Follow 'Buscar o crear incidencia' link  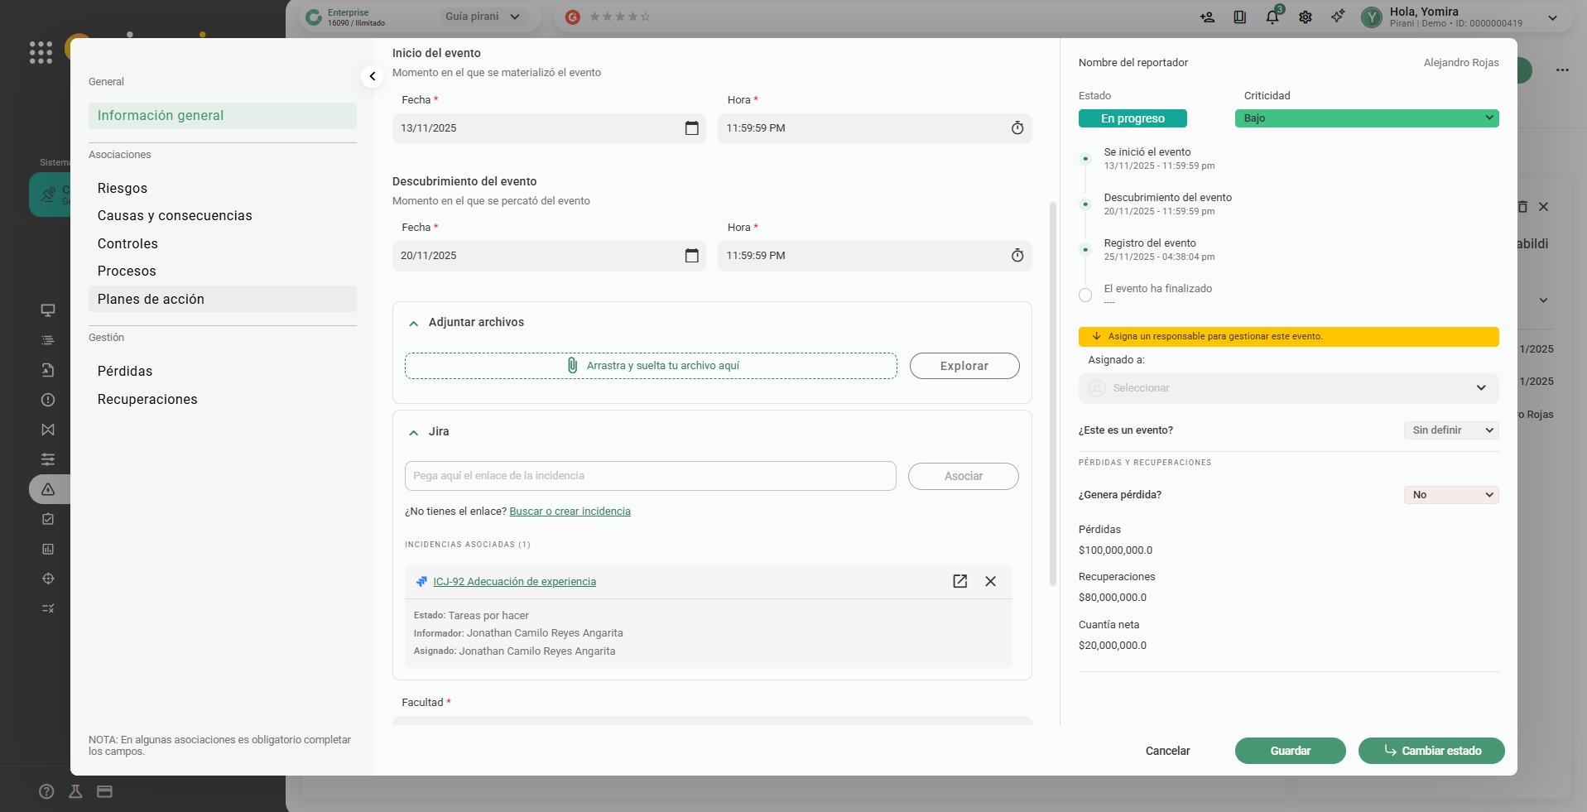pyautogui.click(x=570, y=512)
